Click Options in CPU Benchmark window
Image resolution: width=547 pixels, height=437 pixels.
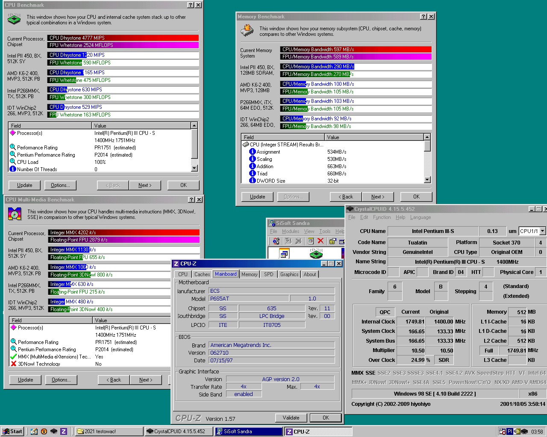[x=60, y=185]
